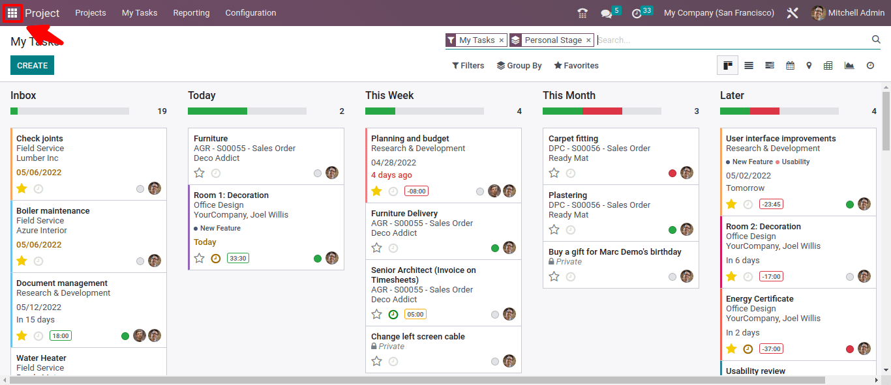Toggle priority star on Boiler maintenance
Viewport: 891px width, 385px height.
(x=22, y=261)
